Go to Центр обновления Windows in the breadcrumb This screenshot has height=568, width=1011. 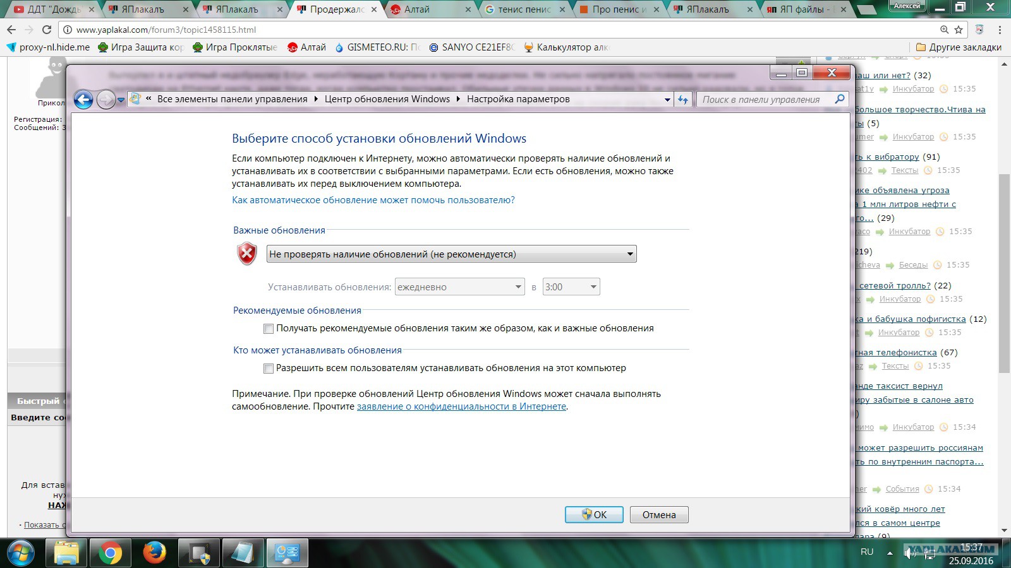pos(387,99)
